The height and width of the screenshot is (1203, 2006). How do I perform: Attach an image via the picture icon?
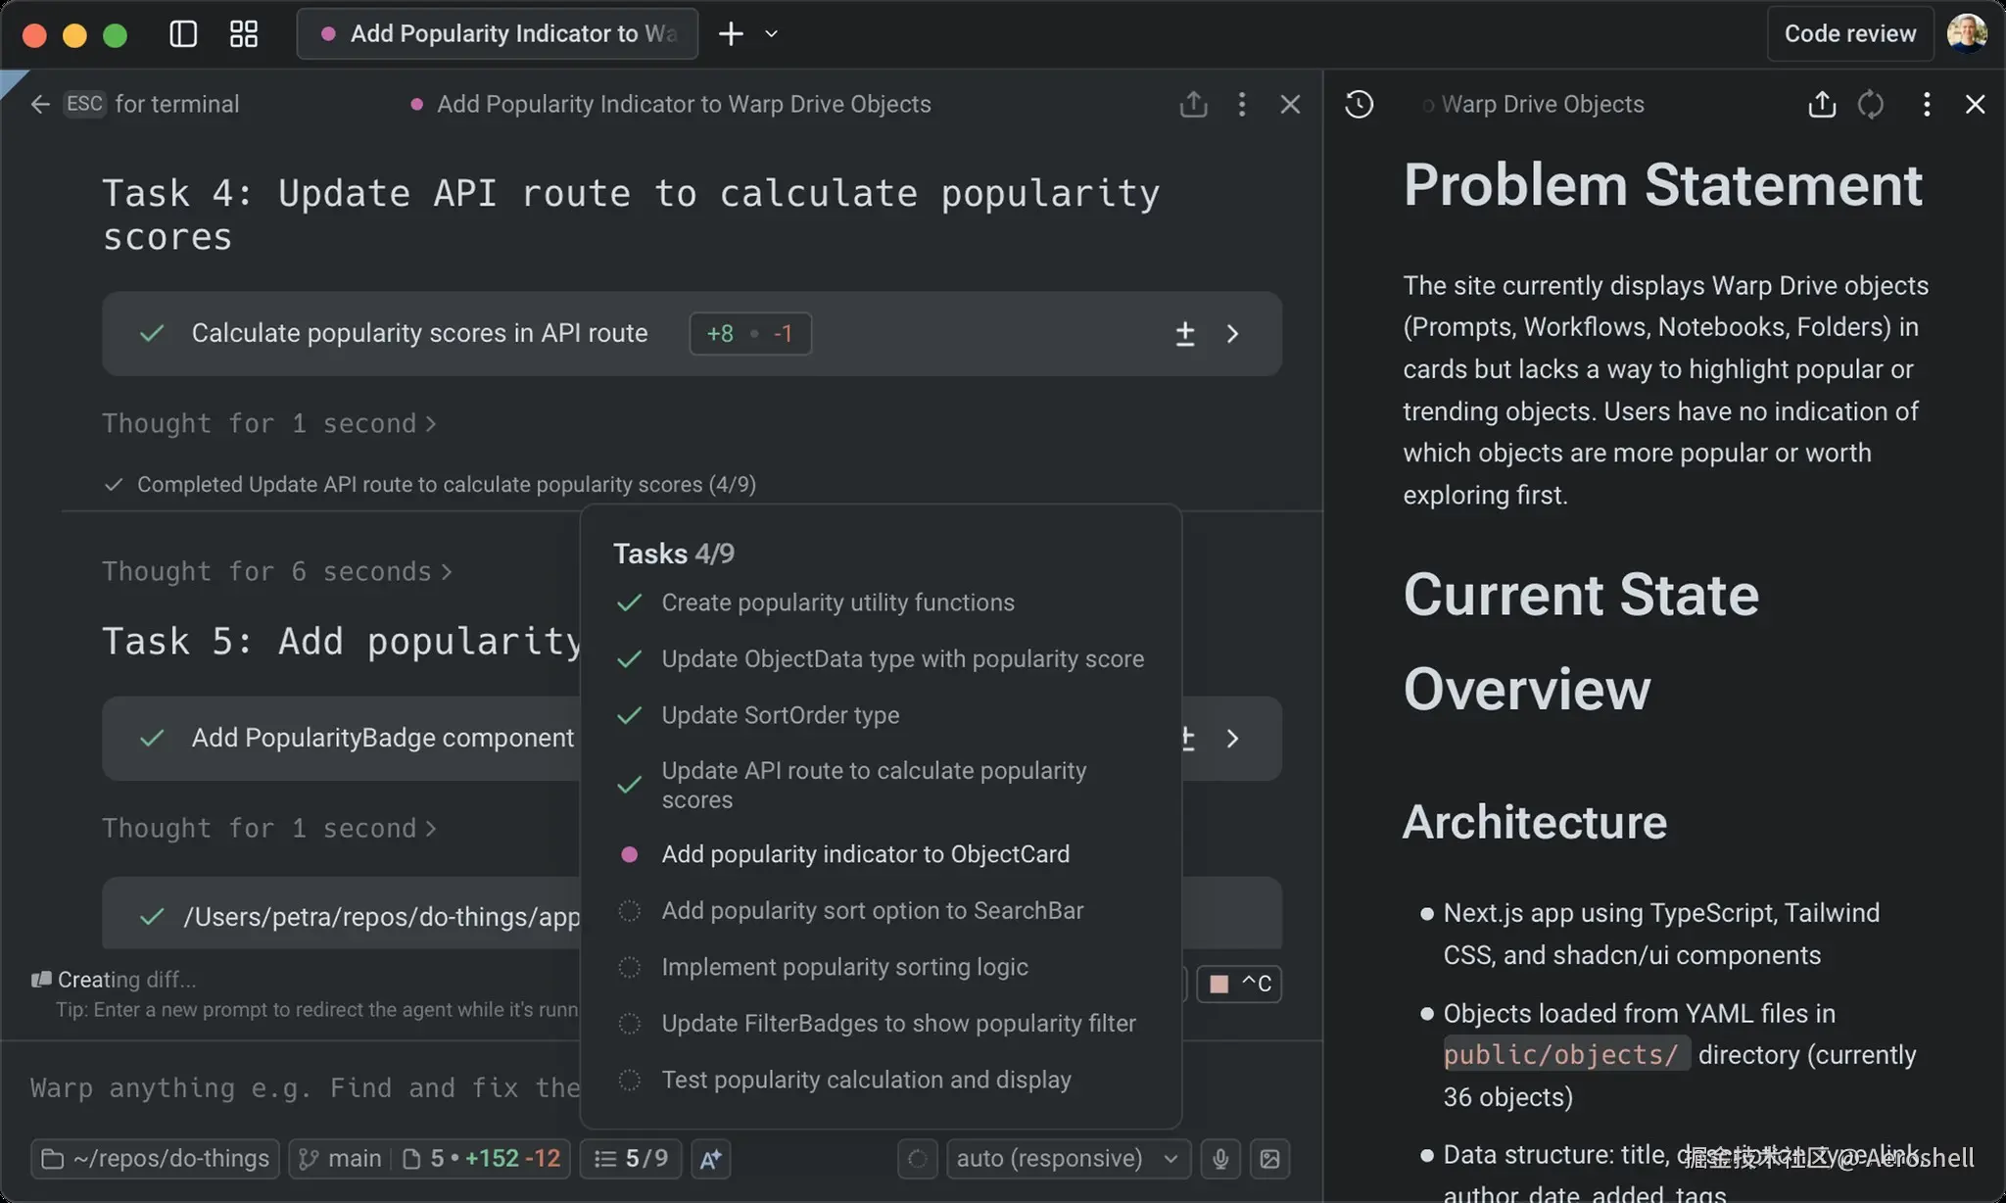(x=1270, y=1159)
